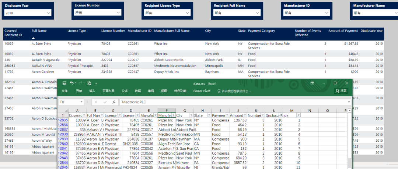Click Aaron Gardiner in the report table
The image size is (398, 169).
(43, 72)
